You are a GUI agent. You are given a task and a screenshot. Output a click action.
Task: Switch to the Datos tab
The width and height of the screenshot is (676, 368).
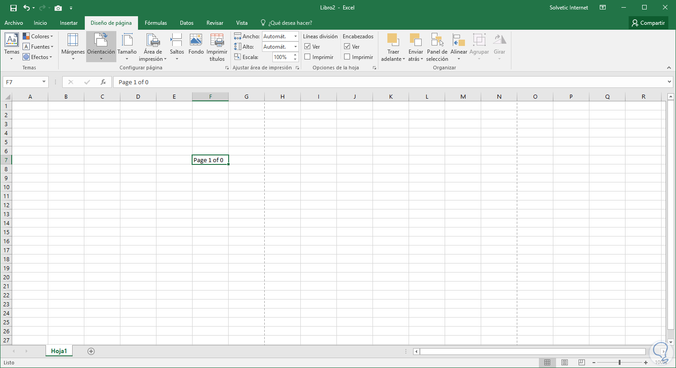(x=187, y=23)
